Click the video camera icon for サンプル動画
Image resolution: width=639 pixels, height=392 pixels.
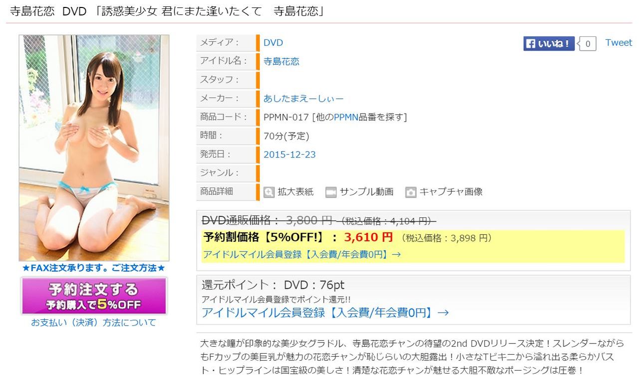point(331,192)
